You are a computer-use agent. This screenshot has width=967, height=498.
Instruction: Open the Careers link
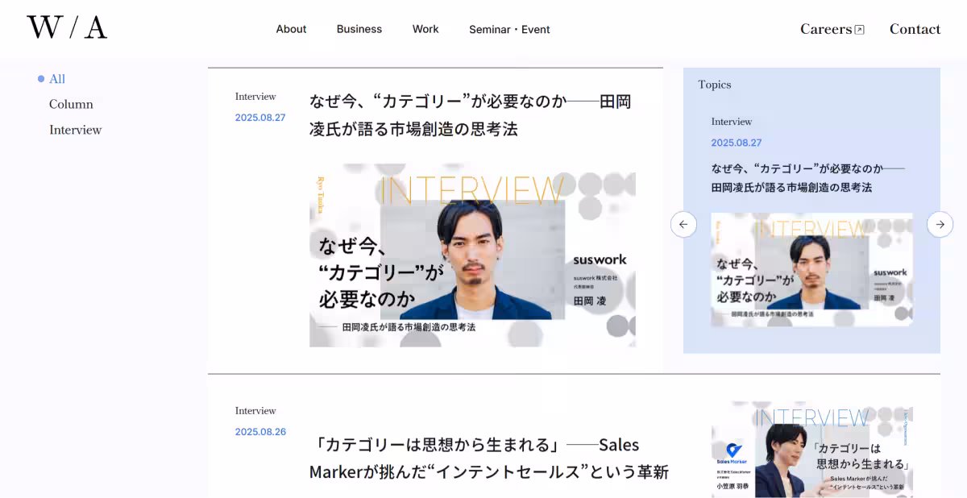pos(825,29)
